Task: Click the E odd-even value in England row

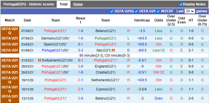Action: tap(182, 66)
